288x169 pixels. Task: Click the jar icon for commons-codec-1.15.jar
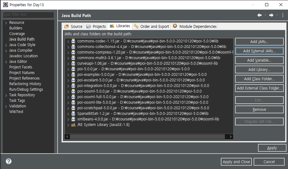[73, 41]
